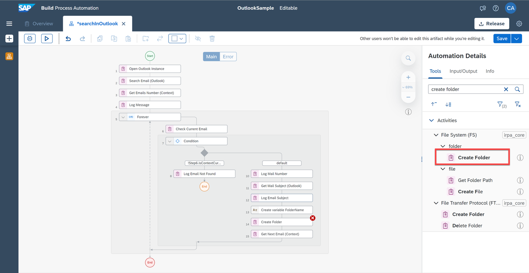This screenshot has width=529, height=273.
Task: Switch to the Error flow view
Action: pos(228,57)
